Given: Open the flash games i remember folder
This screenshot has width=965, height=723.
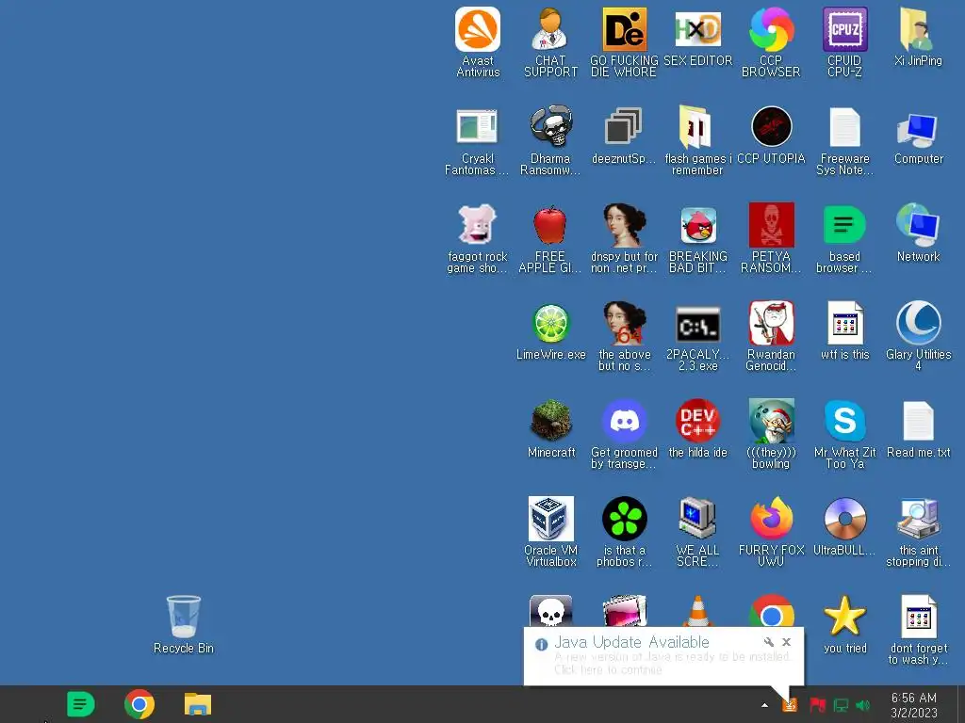Looking at the screenshot, I should [x=697, y=141].
